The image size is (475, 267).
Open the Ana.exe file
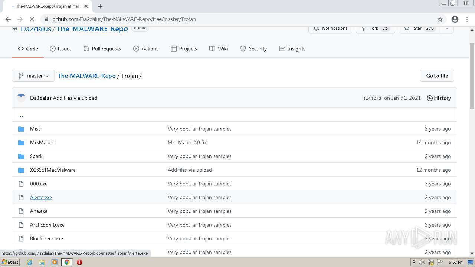(x=39, y=211)
